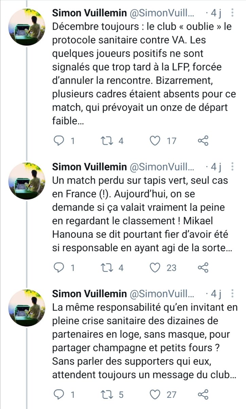Open Simon Vuillemin's profile from first tweet name
246x409 pixels.
89,14
